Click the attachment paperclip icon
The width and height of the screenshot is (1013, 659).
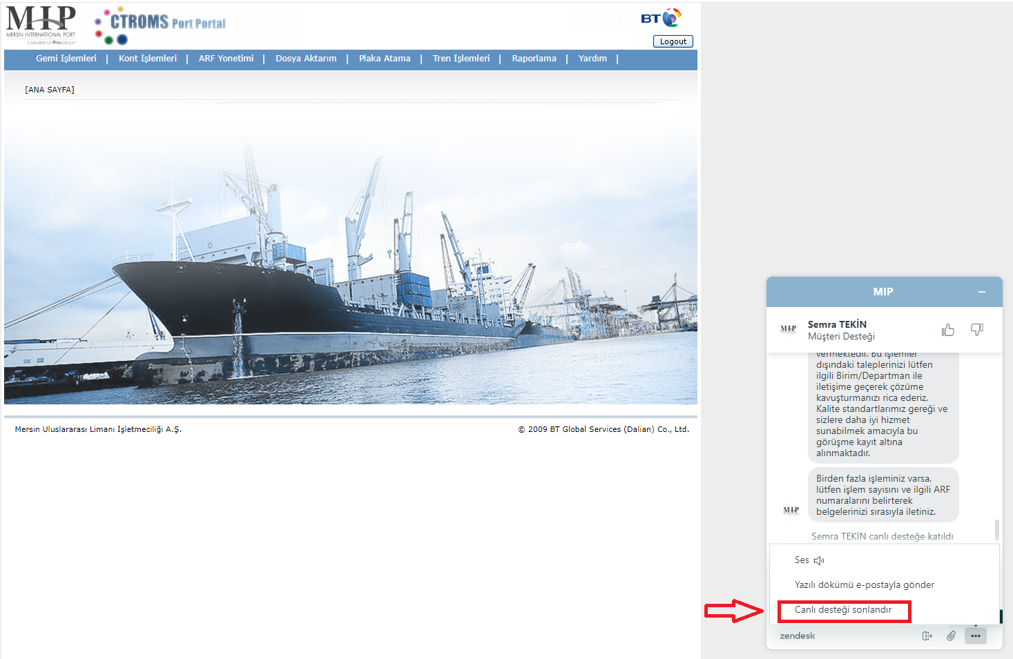coord(951,636)
